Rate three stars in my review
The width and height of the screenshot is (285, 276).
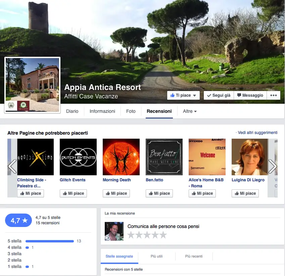(x=147, y=235)
